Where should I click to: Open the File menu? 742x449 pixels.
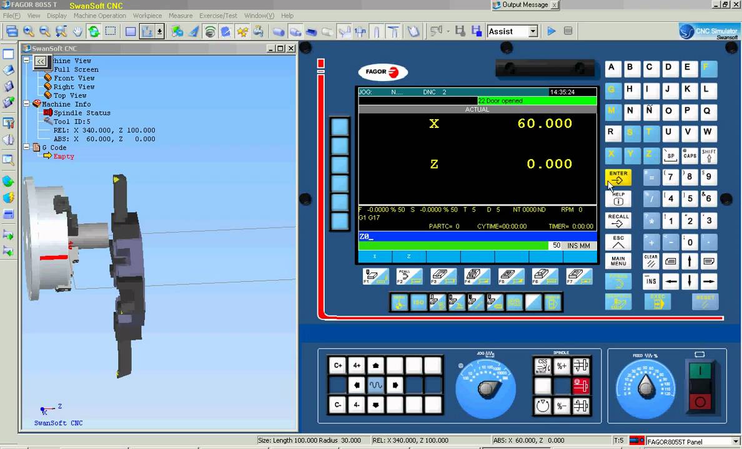(11, 16)
